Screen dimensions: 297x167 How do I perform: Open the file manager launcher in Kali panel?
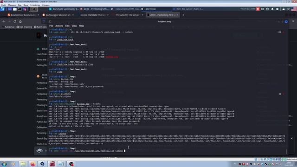(15, 9)
